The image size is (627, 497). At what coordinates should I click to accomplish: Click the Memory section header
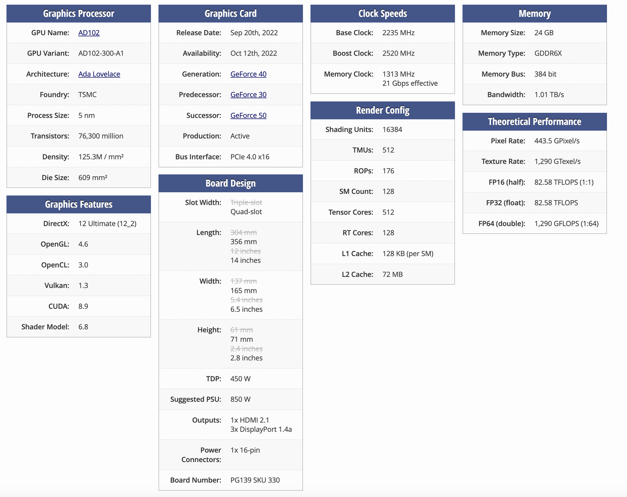[535, 14]
